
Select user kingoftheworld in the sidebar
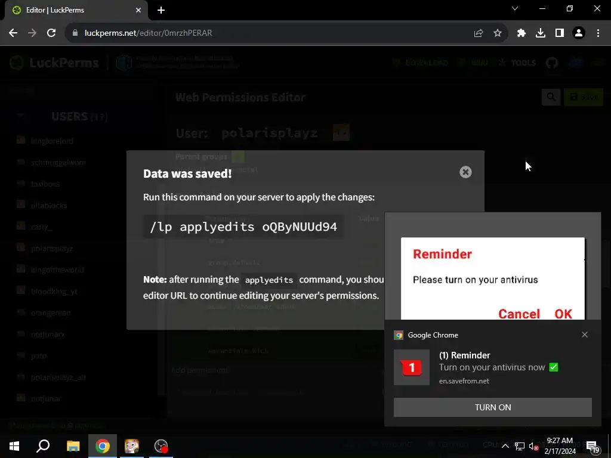(x=57, y=270)
